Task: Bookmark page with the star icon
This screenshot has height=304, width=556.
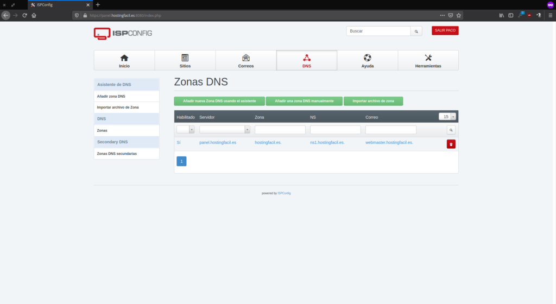Action: click(459, 15)
